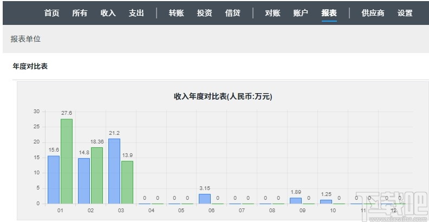Click the y-axis label 5
Viewport: 429px width, 222px height.
coord(38,188)
